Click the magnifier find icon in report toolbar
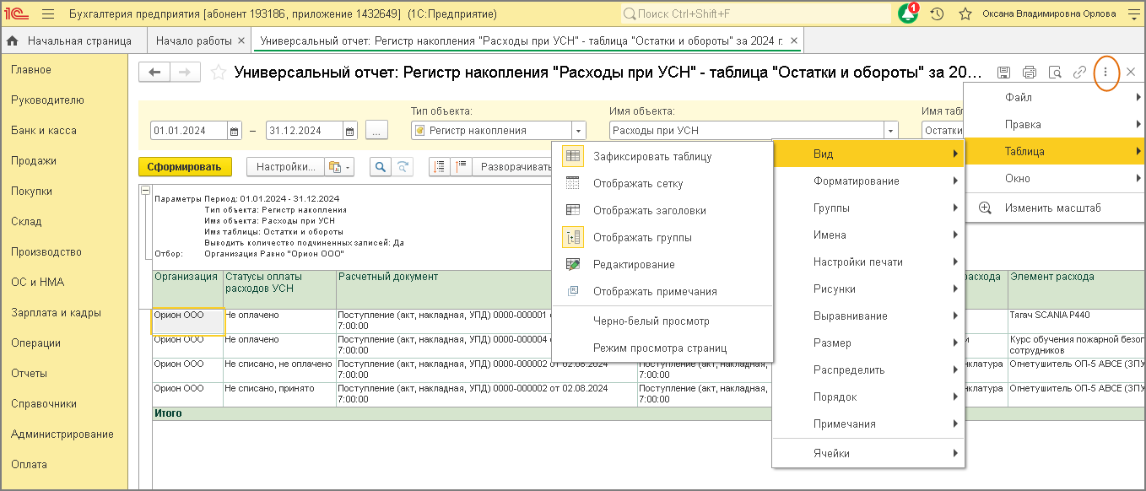The width and height of the screenshot is (1146, 491). [x=381, y=166]
